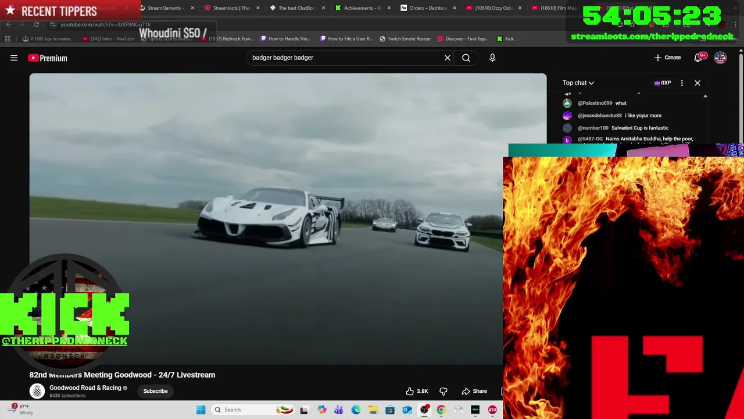Switch to Google Chrome on the taskbar
This screenshot has height=419, width=744.
click(441, 410)
